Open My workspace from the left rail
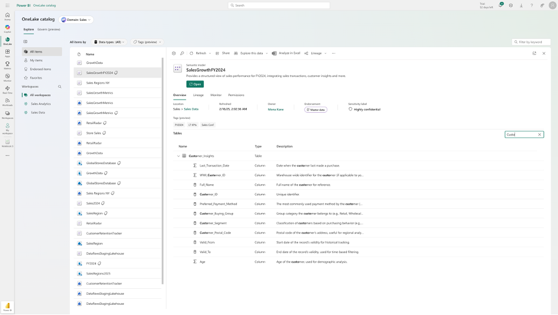This screenshot has height=315, width=558. 8,128
